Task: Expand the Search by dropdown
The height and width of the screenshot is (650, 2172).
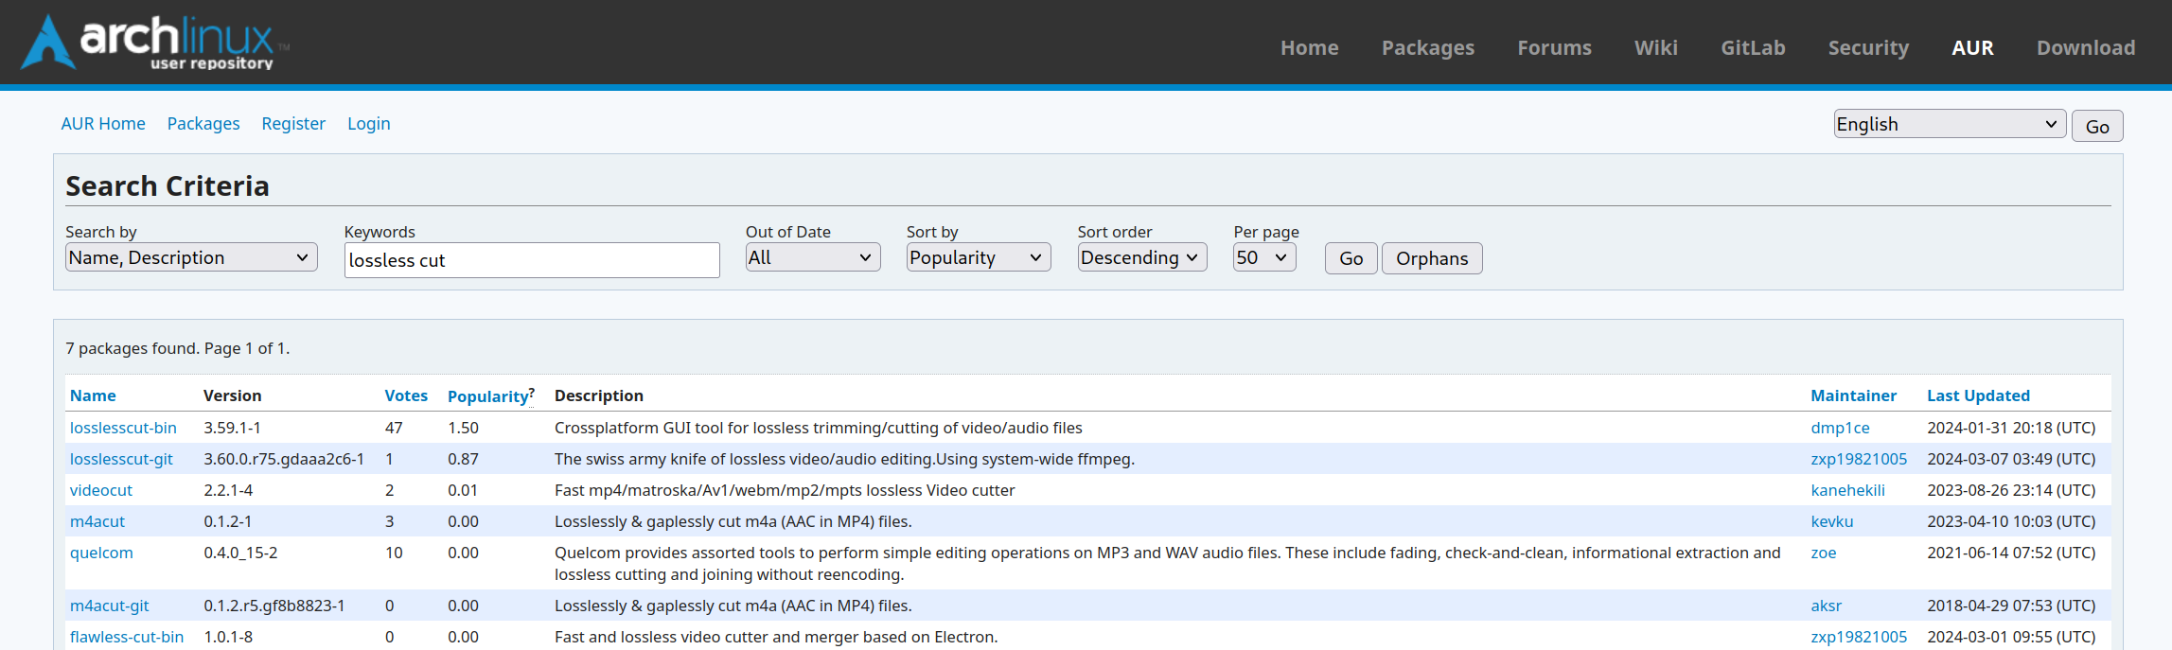Action: [191, 257]
